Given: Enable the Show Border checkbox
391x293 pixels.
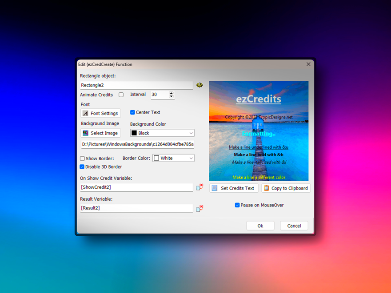Looking at the screenshot, I should tap(82, 158).
